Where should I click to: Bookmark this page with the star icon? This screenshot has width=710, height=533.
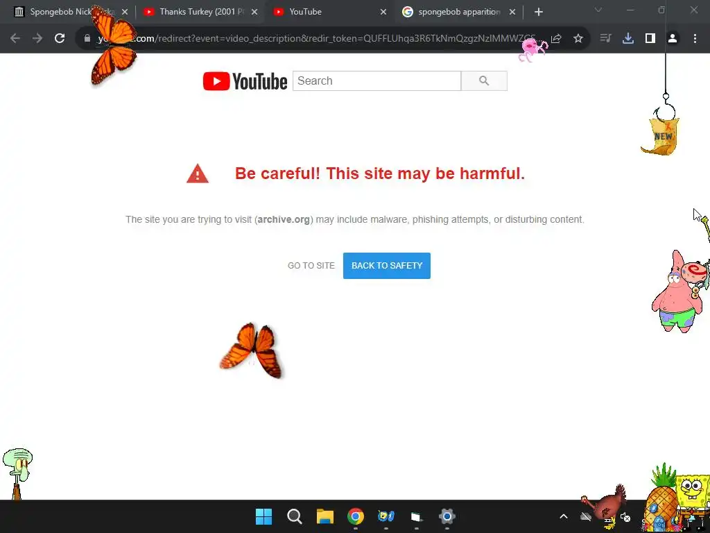pyautogui.click(x=578, y=39)
